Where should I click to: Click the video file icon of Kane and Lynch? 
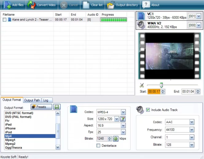(10, 19)
